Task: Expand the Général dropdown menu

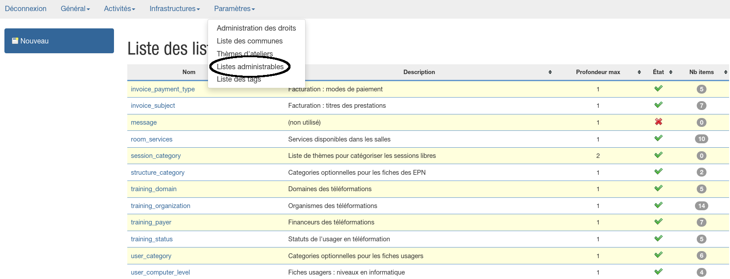Action: pos(75,9)
